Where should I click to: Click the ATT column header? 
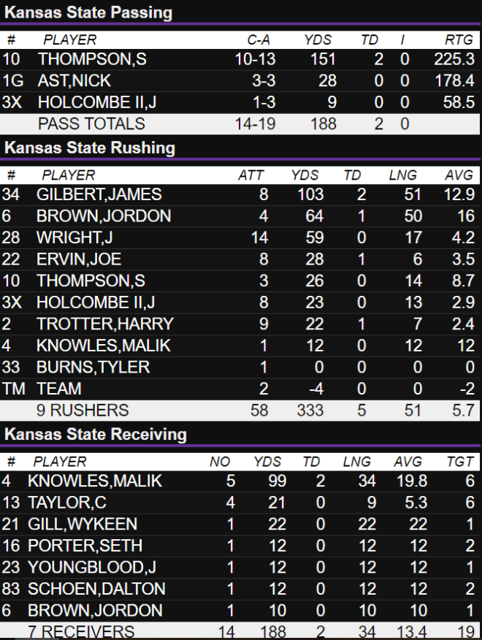pos(250,175)
